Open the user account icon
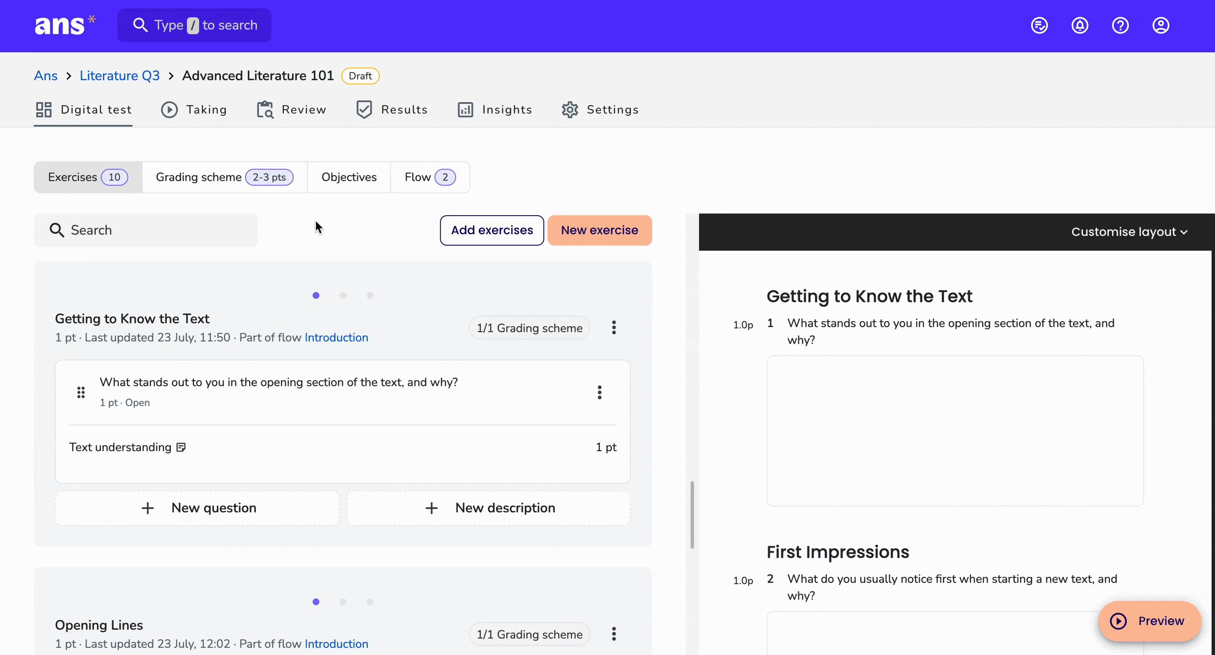Screen dimensions: 1215x655 (1161, 25)
